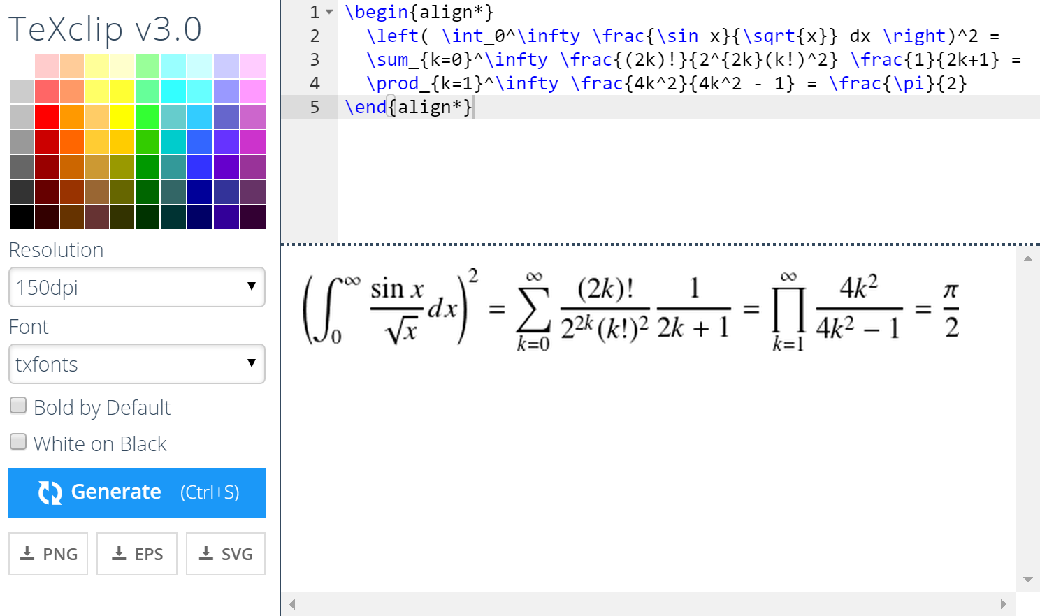The width and height of the screenshot is (1040, 616).
Task: Pick the dark red color swatch
Action: click(47, 167)
